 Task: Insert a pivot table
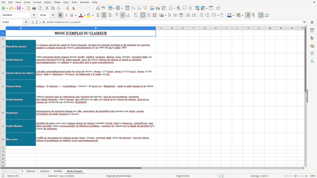[164, 8]
